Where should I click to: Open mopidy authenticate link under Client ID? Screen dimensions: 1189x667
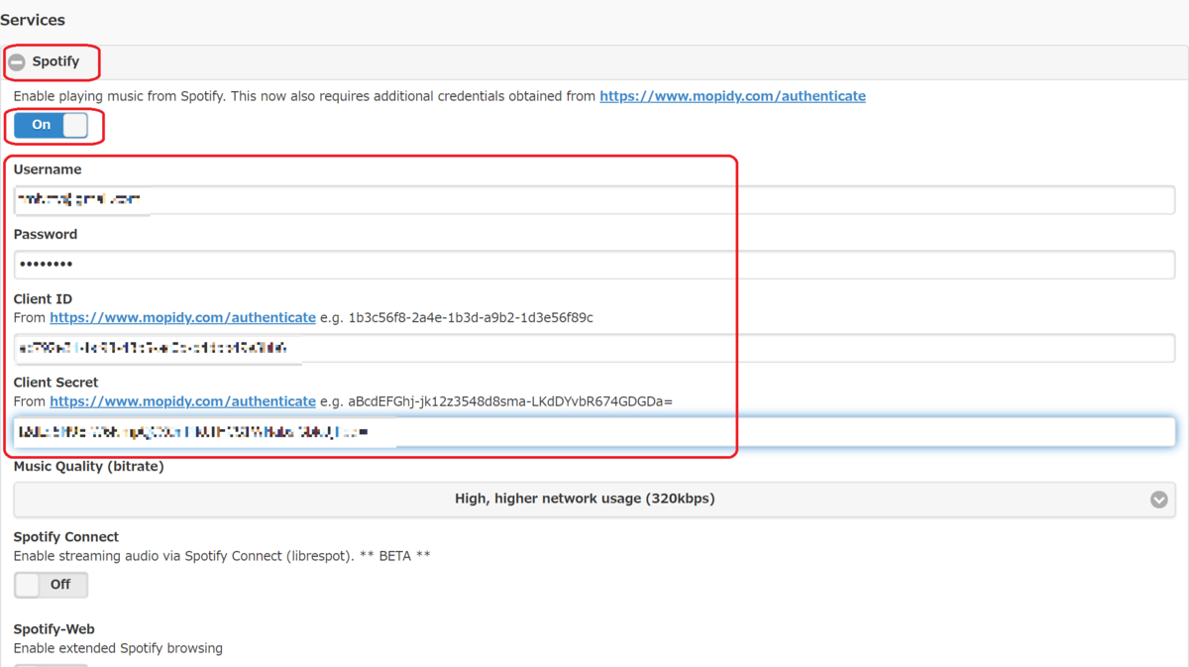(182, 317)
